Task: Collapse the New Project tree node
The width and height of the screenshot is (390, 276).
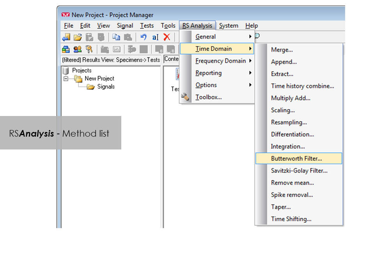Action: click(66, 78)
